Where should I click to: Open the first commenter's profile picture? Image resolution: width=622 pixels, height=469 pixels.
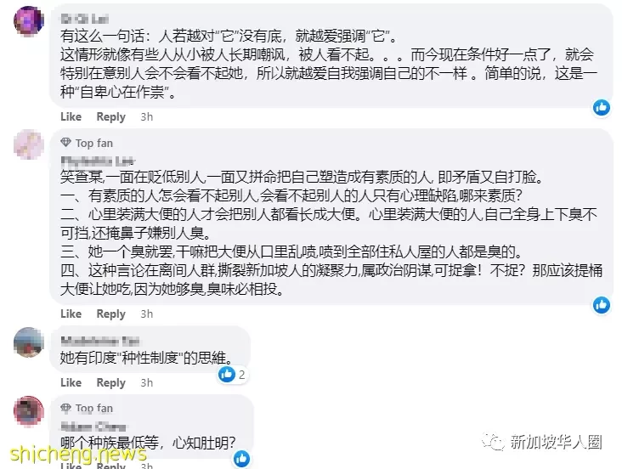[29, 20]
